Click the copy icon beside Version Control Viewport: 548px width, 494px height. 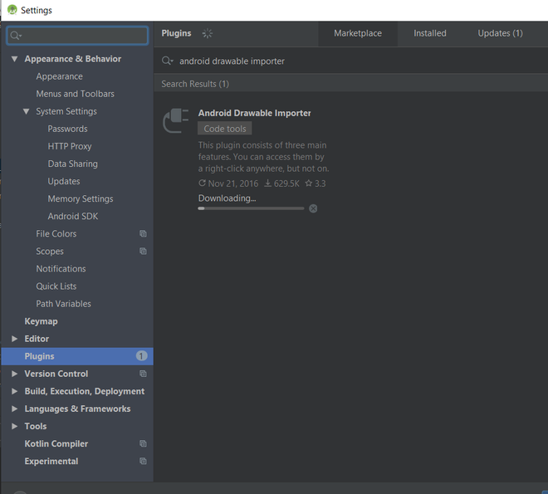point(143,374)
